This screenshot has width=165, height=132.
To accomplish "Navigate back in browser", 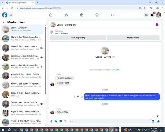I will click(x=3, y=8).
